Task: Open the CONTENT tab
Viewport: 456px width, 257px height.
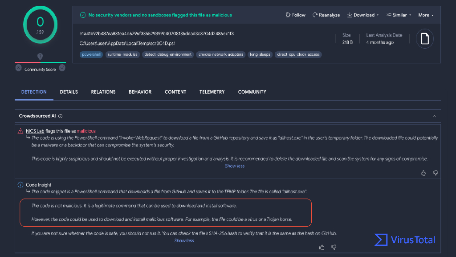Action: click(x=175, y=92)
